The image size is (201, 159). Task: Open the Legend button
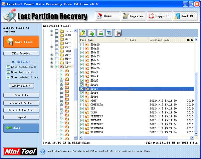21,117
